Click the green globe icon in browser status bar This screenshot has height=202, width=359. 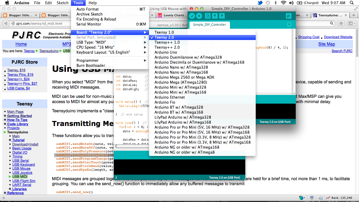coord(301,198)
